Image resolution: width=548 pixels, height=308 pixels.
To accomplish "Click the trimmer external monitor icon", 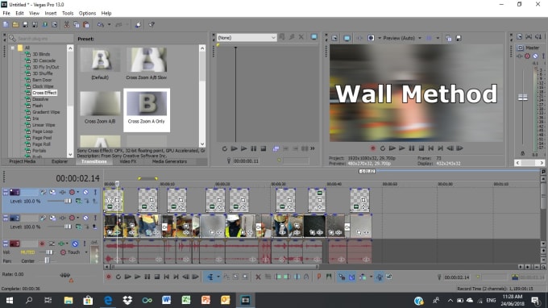I will pos(313,37).
